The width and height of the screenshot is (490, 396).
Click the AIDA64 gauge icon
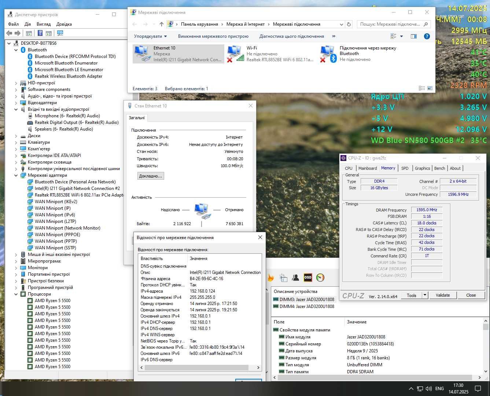[320, 278]
